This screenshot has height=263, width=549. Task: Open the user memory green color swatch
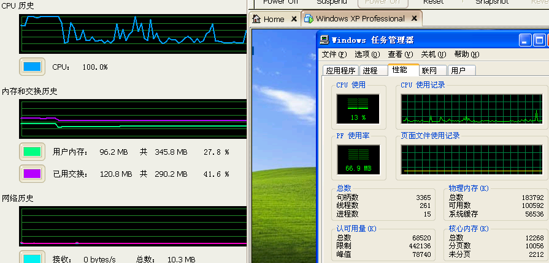pyautogui.click(x=32, y=152)
